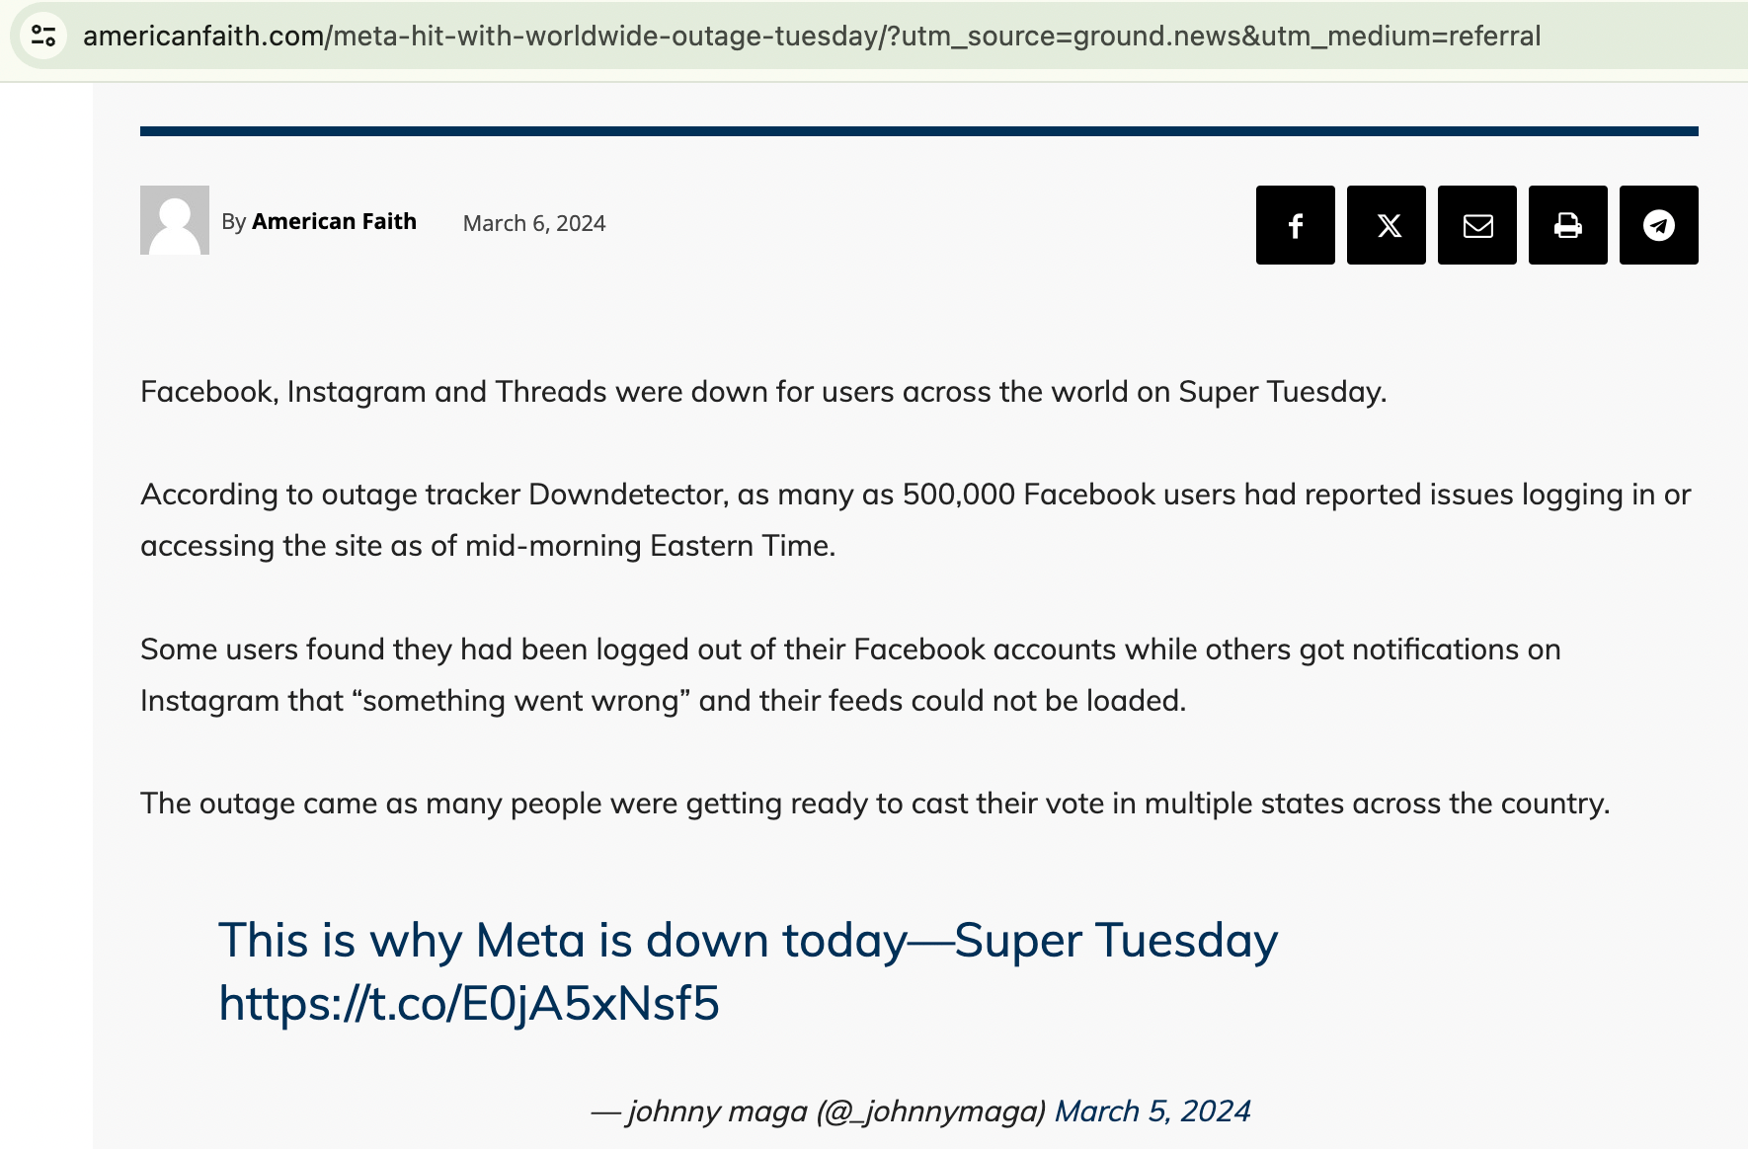Follow the t.co/E0jA5xNsf5 tweet link

469,1003
